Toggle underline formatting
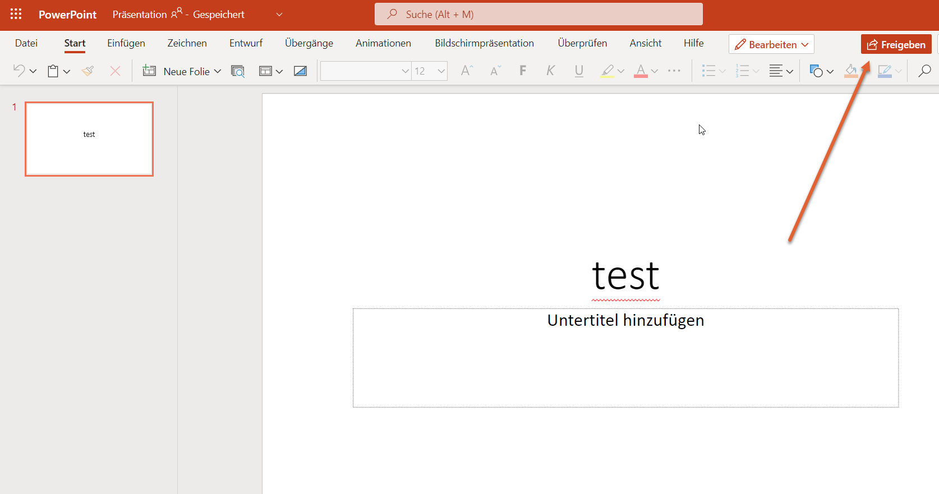The height and width of the screenshot is (494, 939). click(x=579, y=71)
